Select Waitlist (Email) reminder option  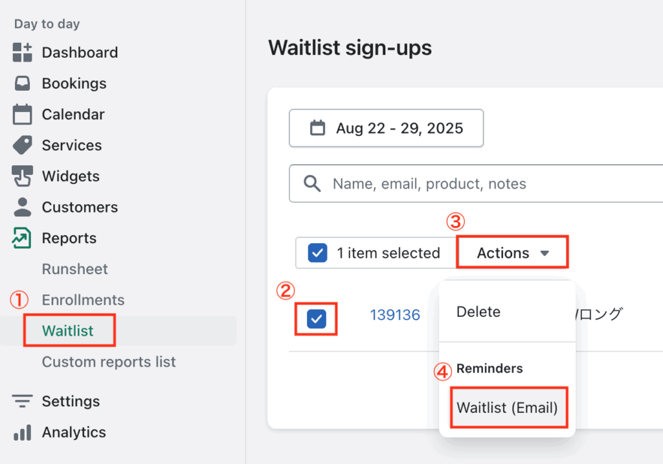[508, 408]
